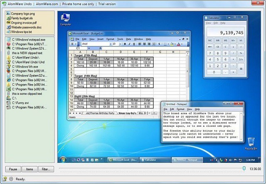
Task: Select 'C:\Windows\hh.exe' entry
Action: tap(22, 67)
